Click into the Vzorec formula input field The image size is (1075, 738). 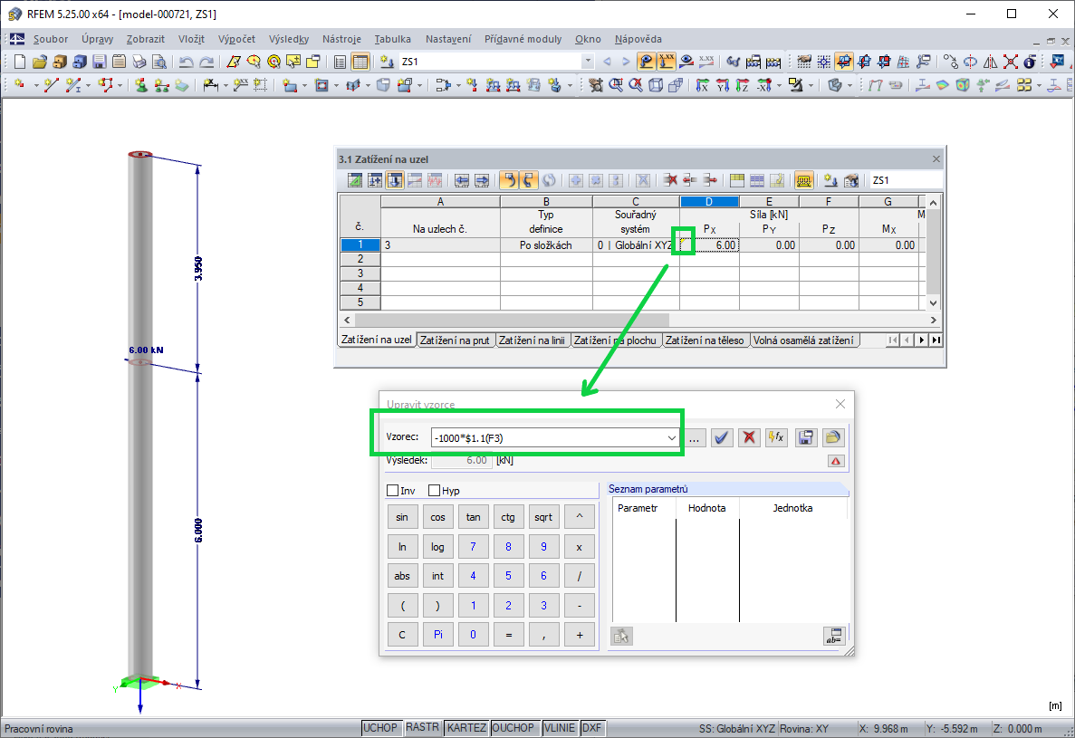(549, 438)
